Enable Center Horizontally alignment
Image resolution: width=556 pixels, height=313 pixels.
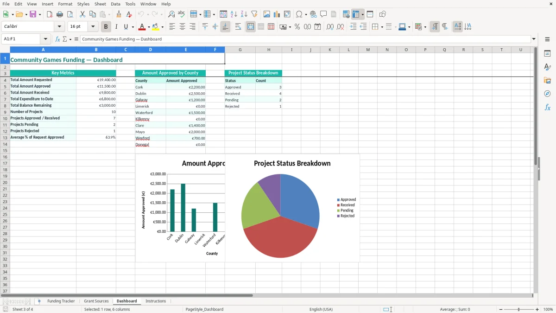pos(182,27)
